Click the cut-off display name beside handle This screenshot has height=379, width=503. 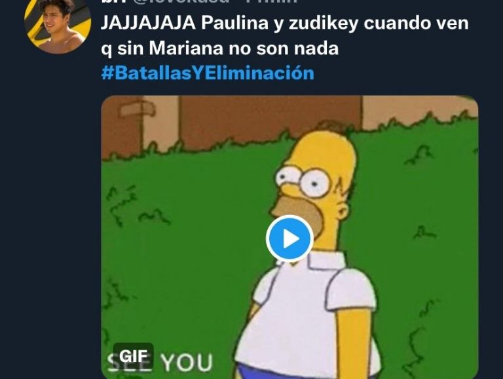tap(112, 1)
